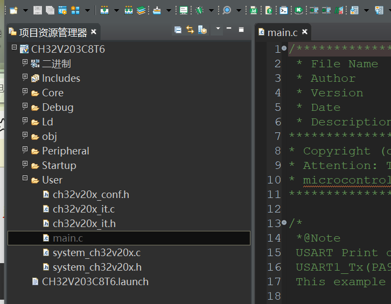Viewport: 391px width, 304px height.
Task: Fold the comment block at line 13
Action: (x=284, y=223)
